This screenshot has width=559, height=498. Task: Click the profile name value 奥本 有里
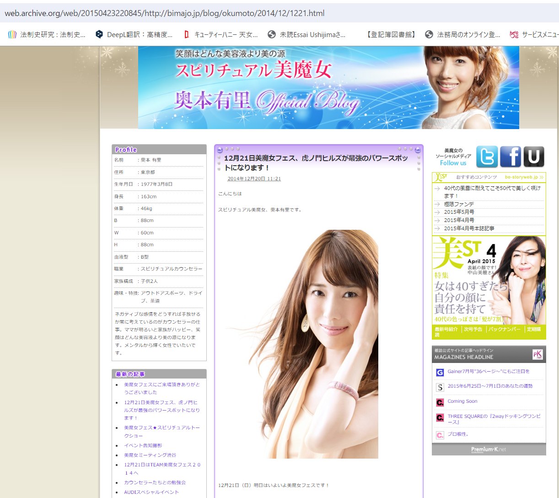pyautogui.click(x=151, y=160)
